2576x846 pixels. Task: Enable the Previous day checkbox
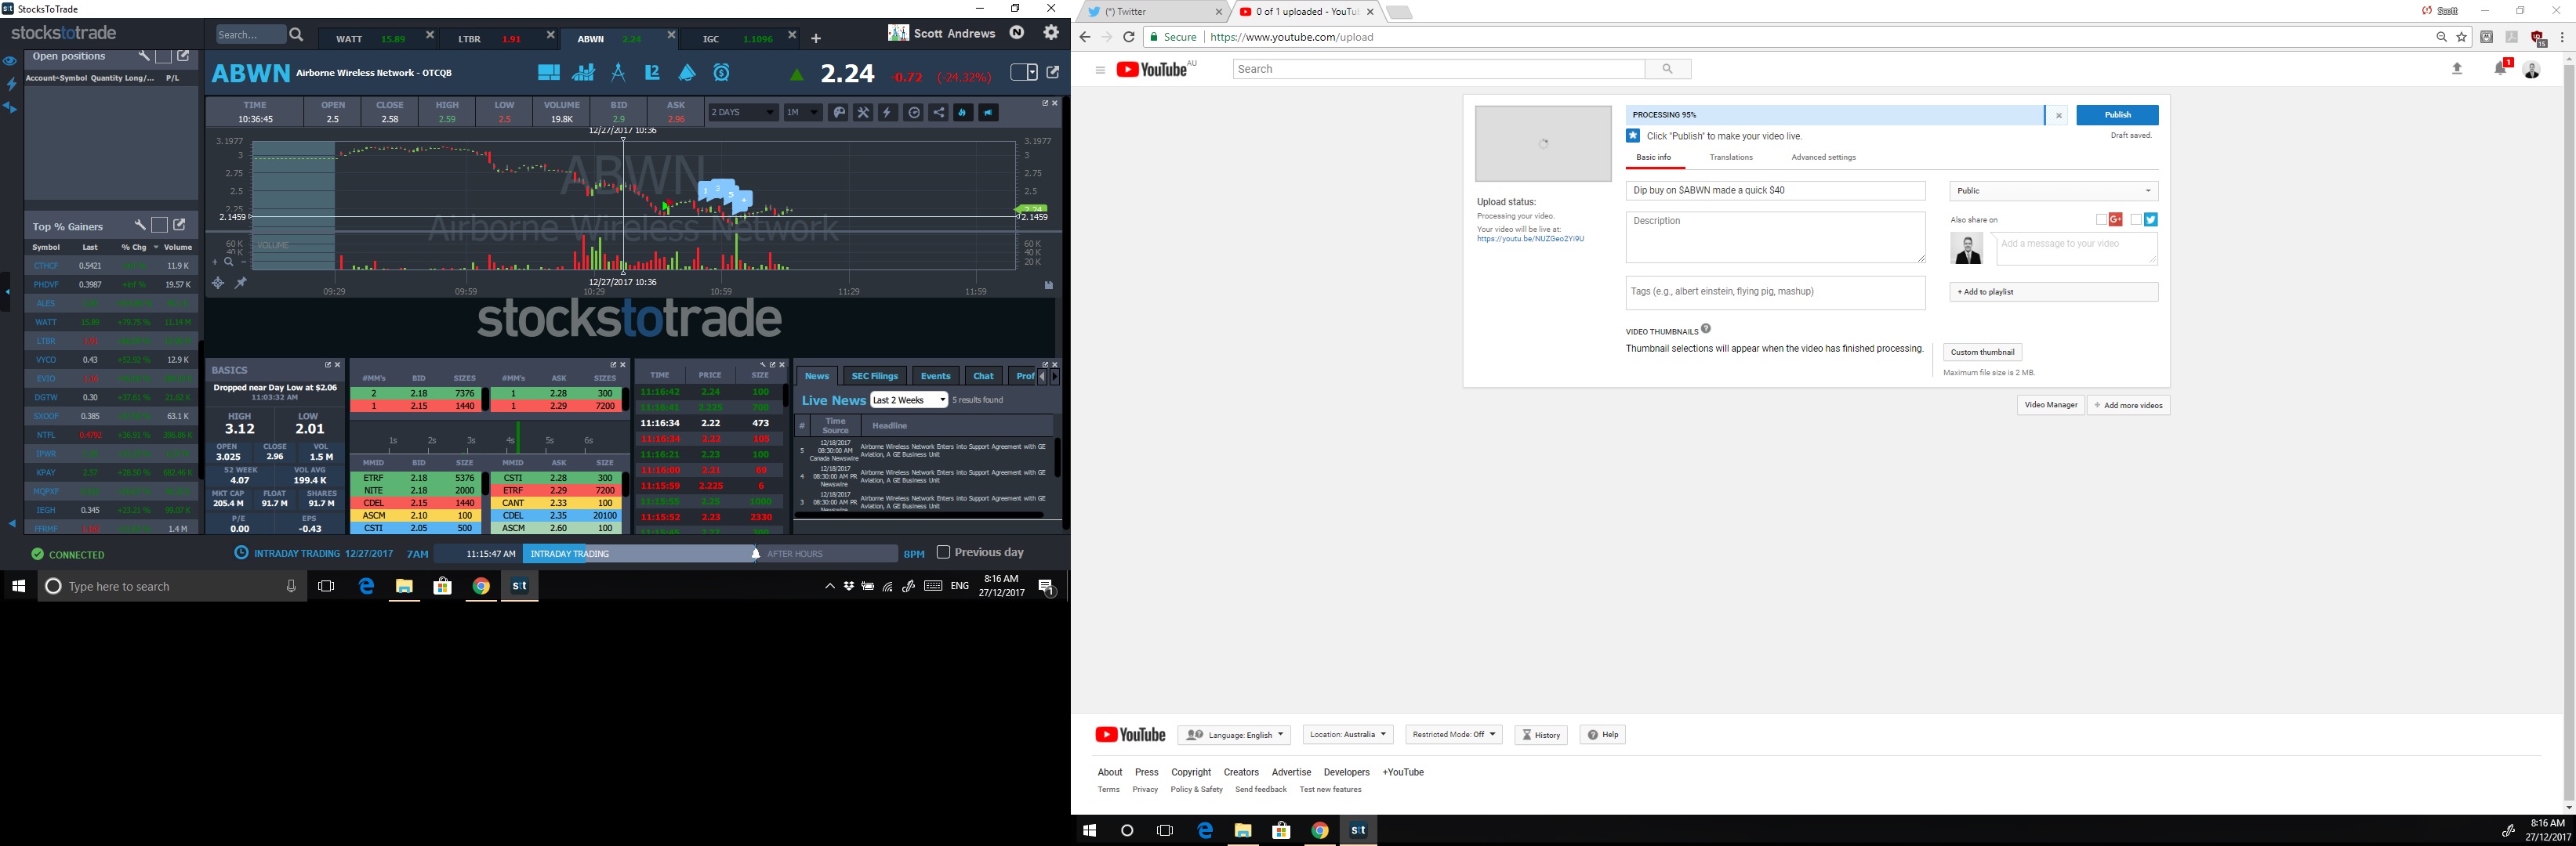tap(942, 552)
